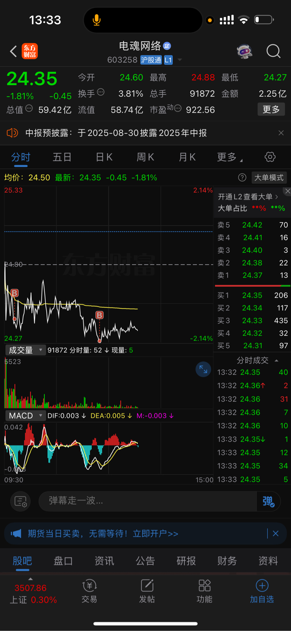Tap the info icon beside 市盈

pyautogui.click(x=178, y=108)
